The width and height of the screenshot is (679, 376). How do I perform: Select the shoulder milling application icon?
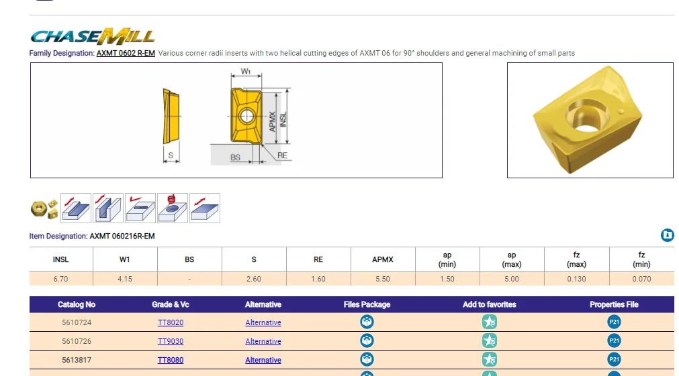76,208
